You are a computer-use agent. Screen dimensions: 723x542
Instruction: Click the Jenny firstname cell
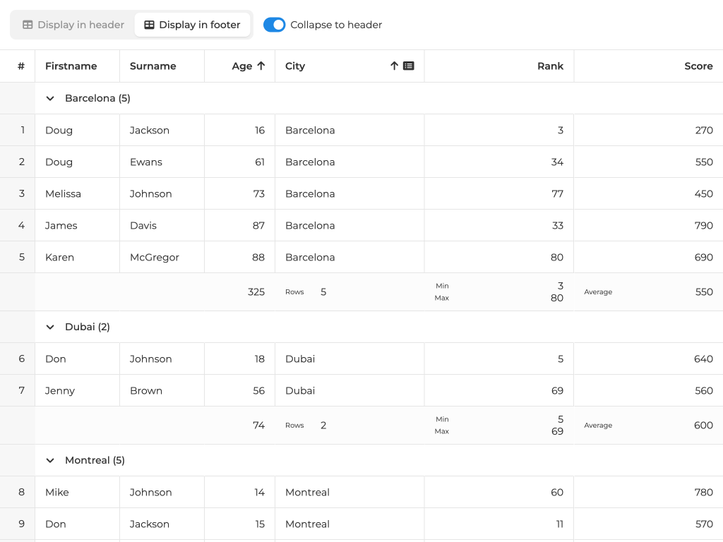(60, 390)
